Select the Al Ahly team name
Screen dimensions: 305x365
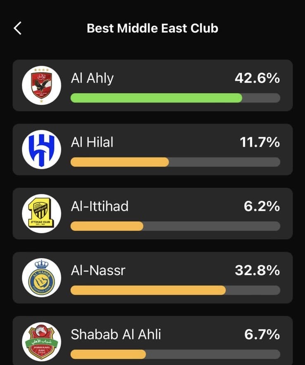[92, 78]
